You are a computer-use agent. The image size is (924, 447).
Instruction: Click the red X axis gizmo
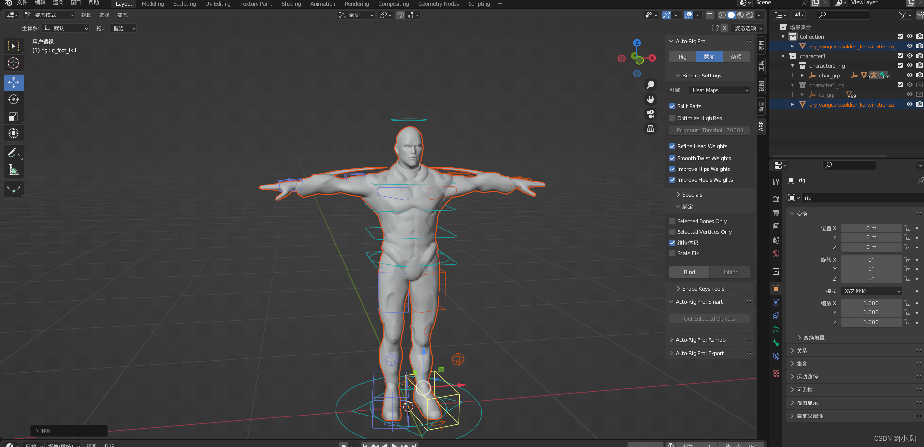pyautogui.click(x=652, y=58)
